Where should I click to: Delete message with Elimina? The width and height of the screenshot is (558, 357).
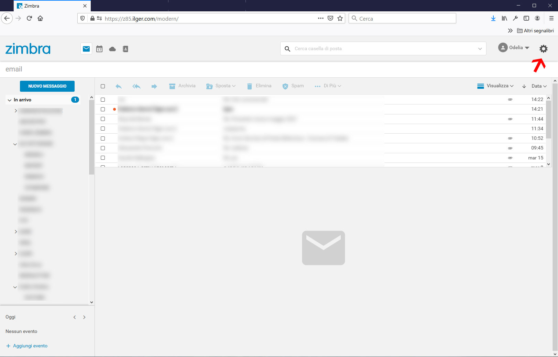[x=259, y=86]
